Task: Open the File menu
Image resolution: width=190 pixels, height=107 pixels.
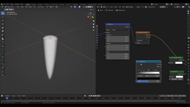Action: pos(4,4)
